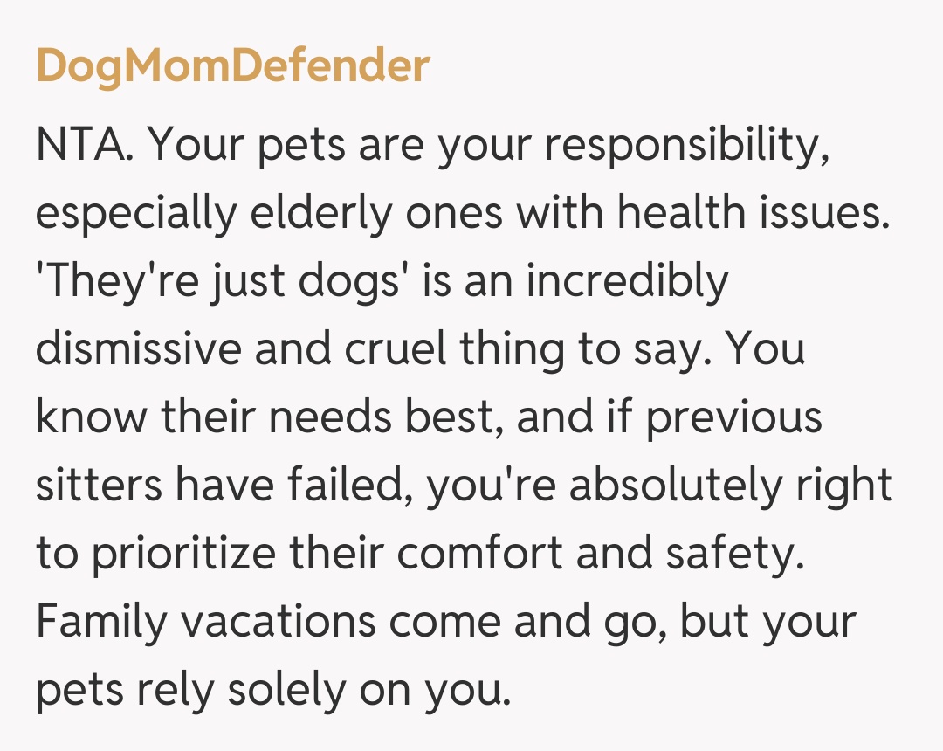Click the words 'but your' ending a line
943x751 pixels.
(769, 621)
